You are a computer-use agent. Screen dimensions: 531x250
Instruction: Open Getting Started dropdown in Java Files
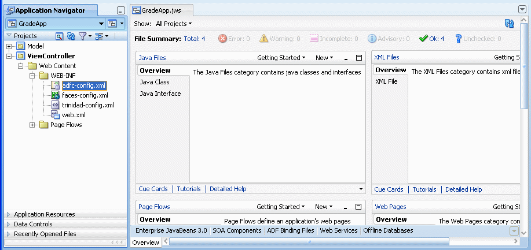pyautogui.click(x=281, y=58)
